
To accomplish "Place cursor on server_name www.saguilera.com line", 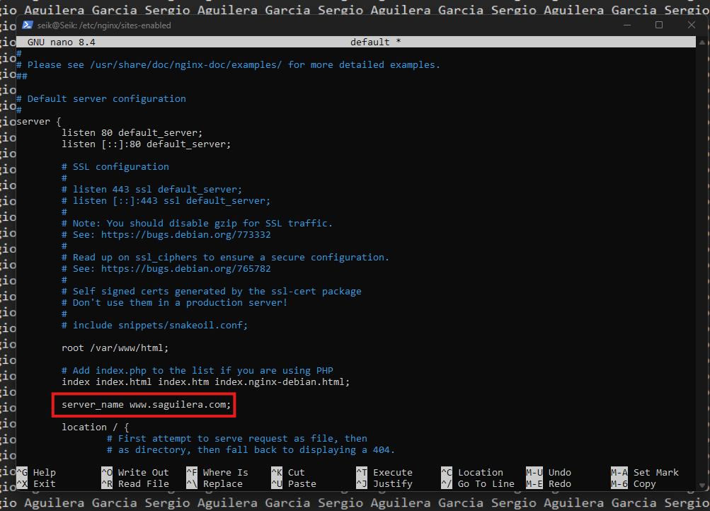I will pyautogui.click(x=146, y=405).
